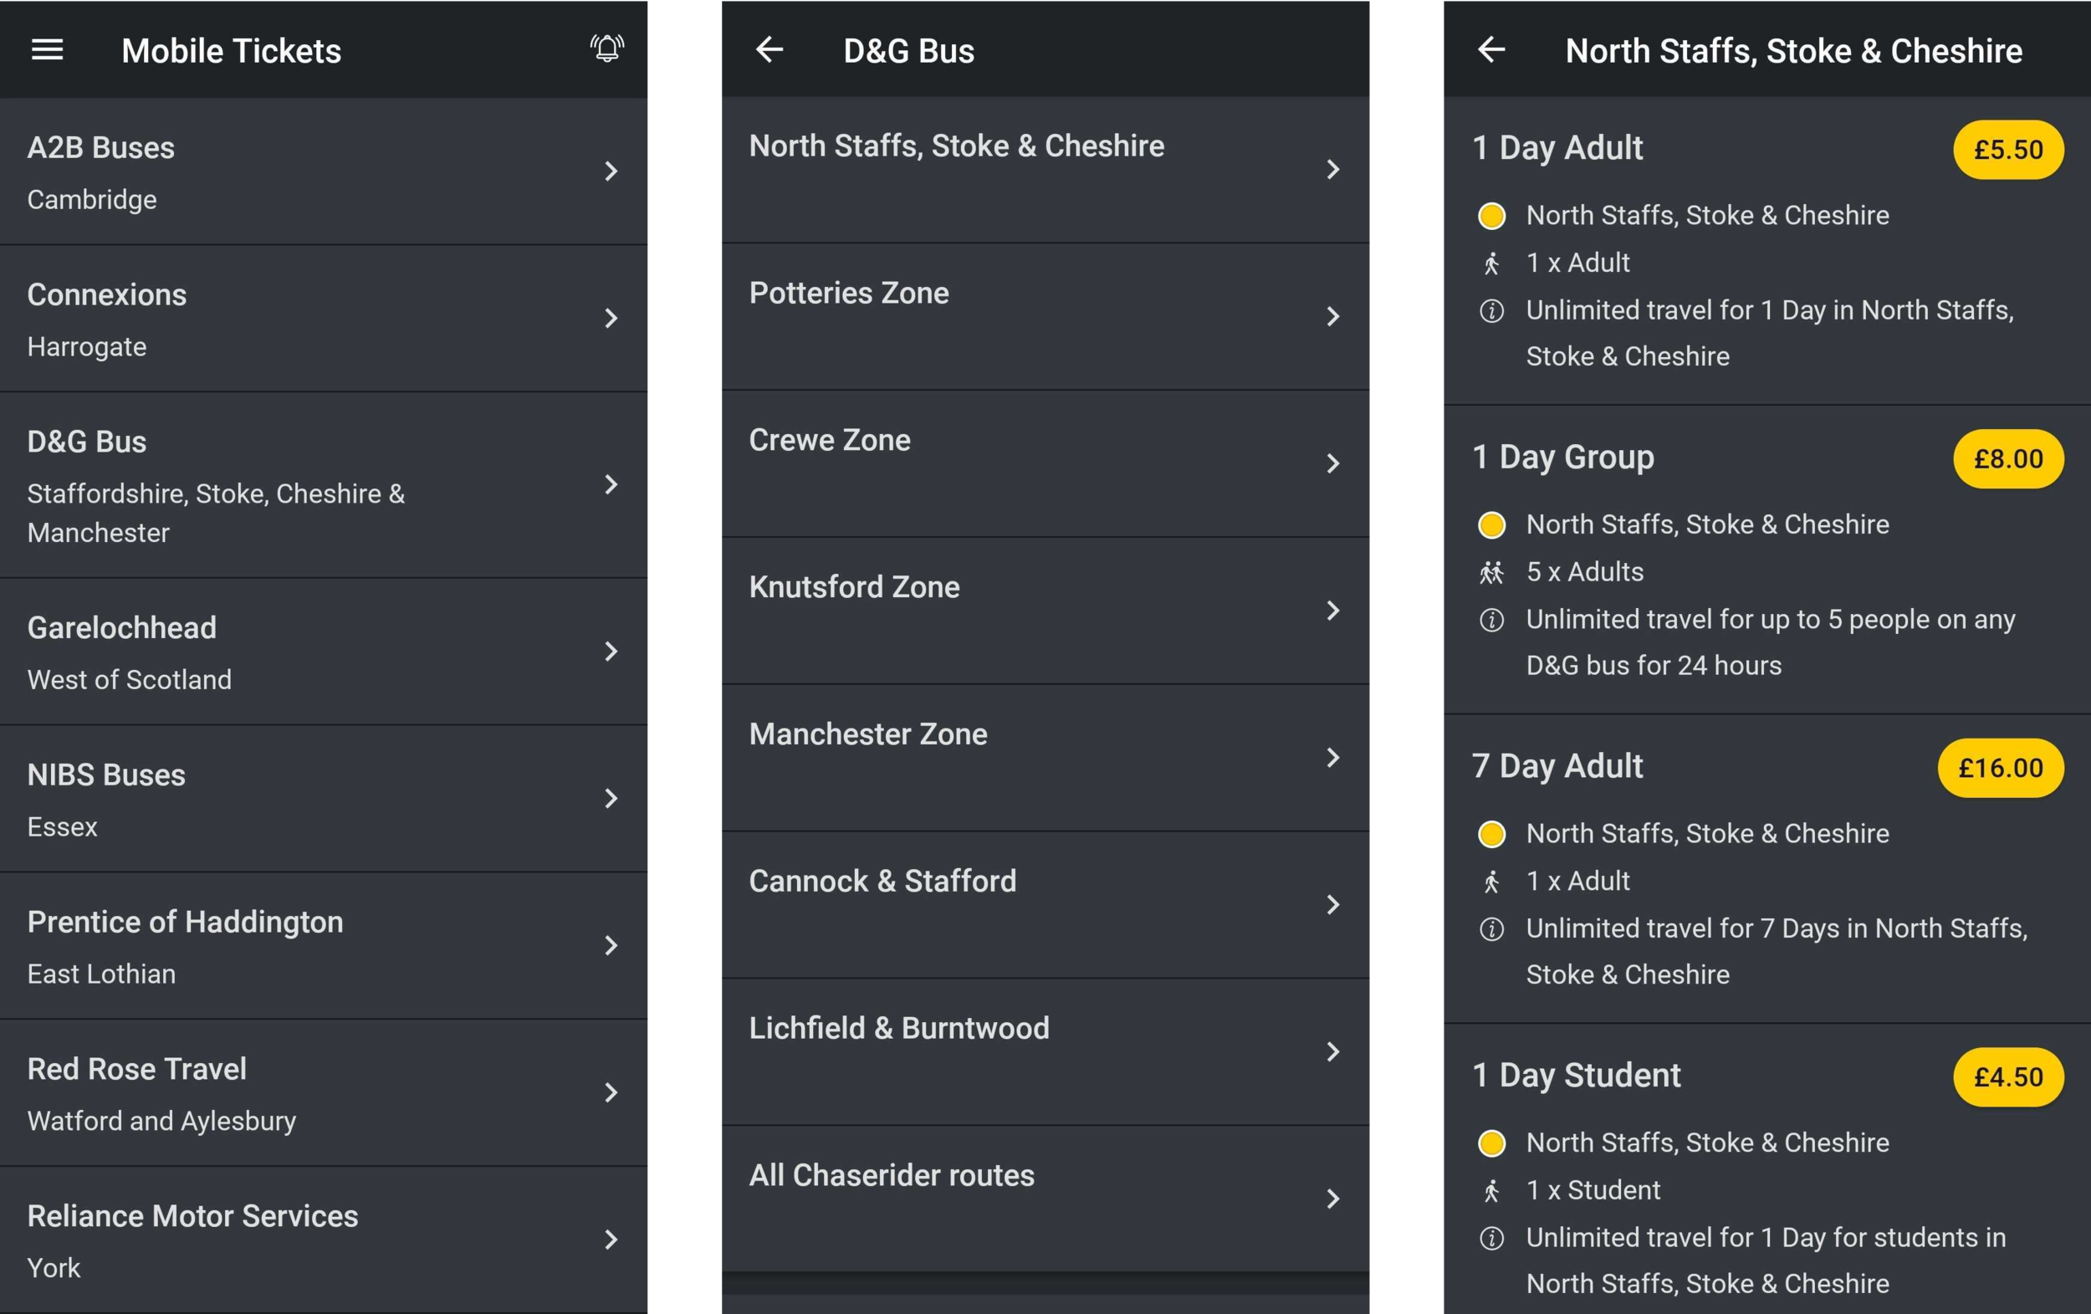Expand the Potteries Zone chevron

1333,316
